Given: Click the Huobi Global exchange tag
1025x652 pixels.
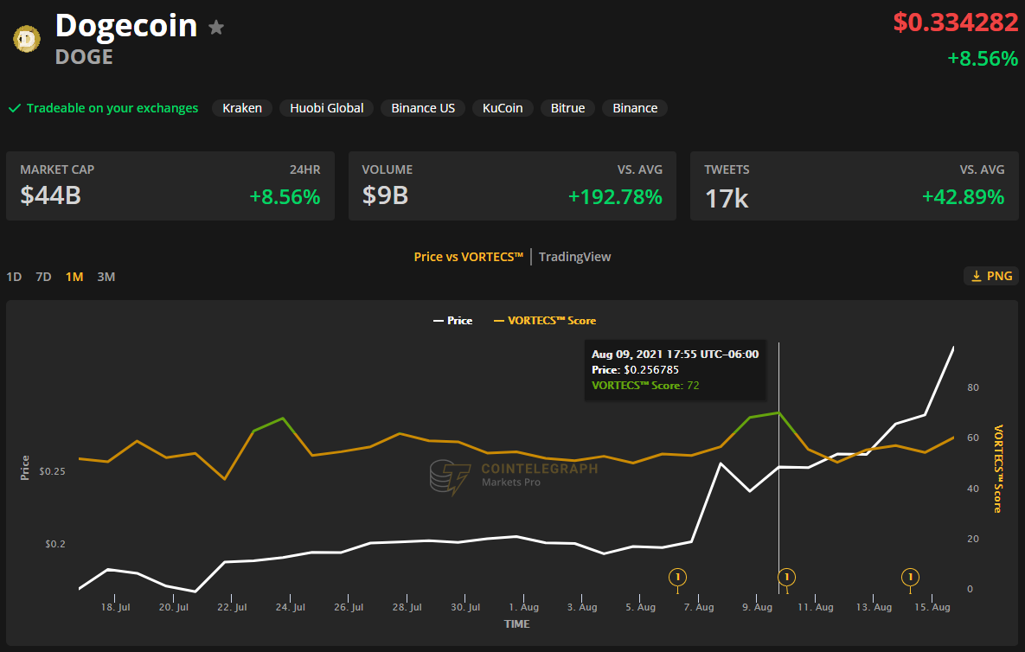Looking at the screenshot, I should pos(327,108).
